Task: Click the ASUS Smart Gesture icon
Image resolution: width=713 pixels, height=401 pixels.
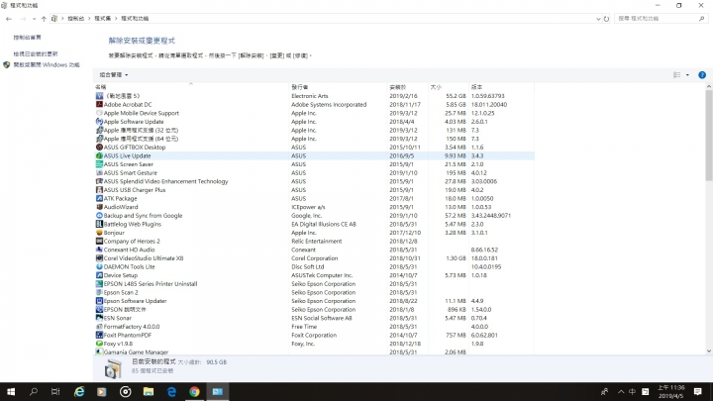Action: coord(99,172)
